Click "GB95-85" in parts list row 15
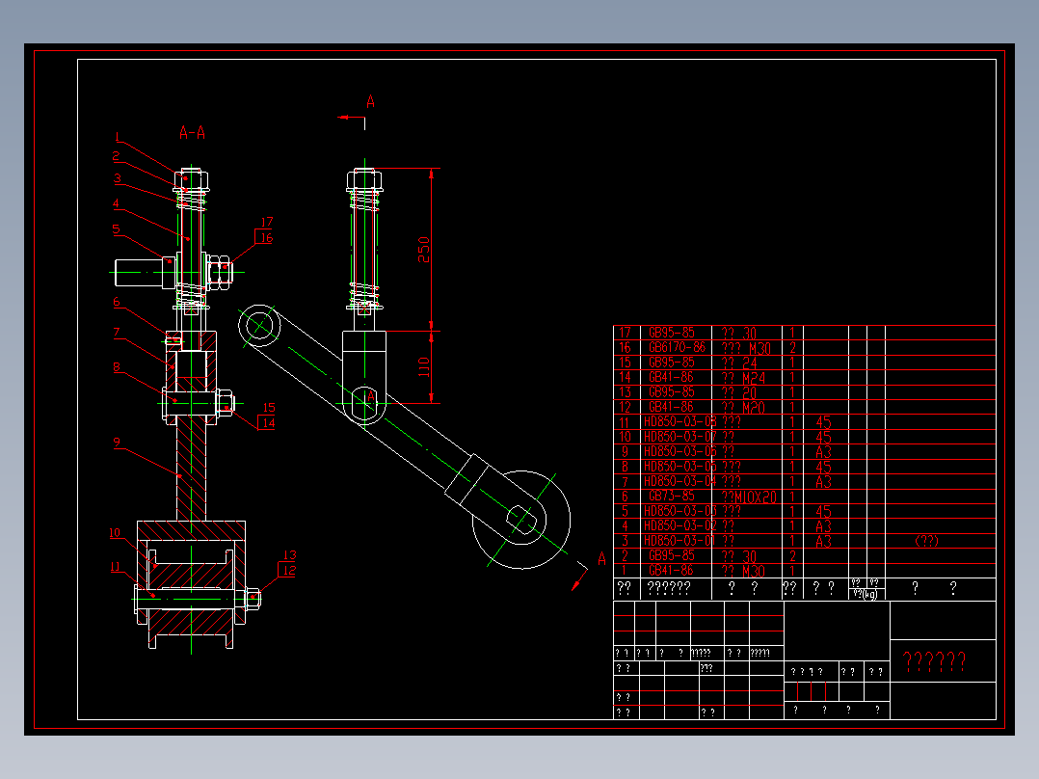Screen dimensions: 1039x779 (671, 362)
